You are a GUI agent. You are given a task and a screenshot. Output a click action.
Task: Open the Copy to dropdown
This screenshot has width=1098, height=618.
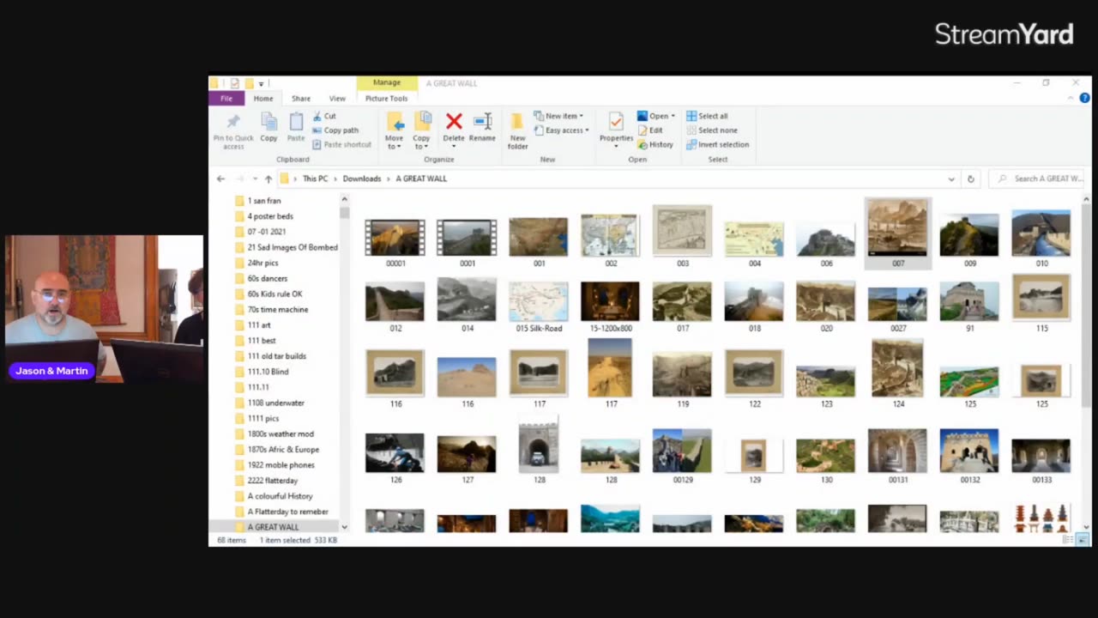point(421,130)
